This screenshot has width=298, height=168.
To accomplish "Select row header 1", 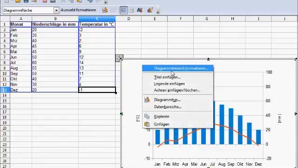I will (5, 24).
